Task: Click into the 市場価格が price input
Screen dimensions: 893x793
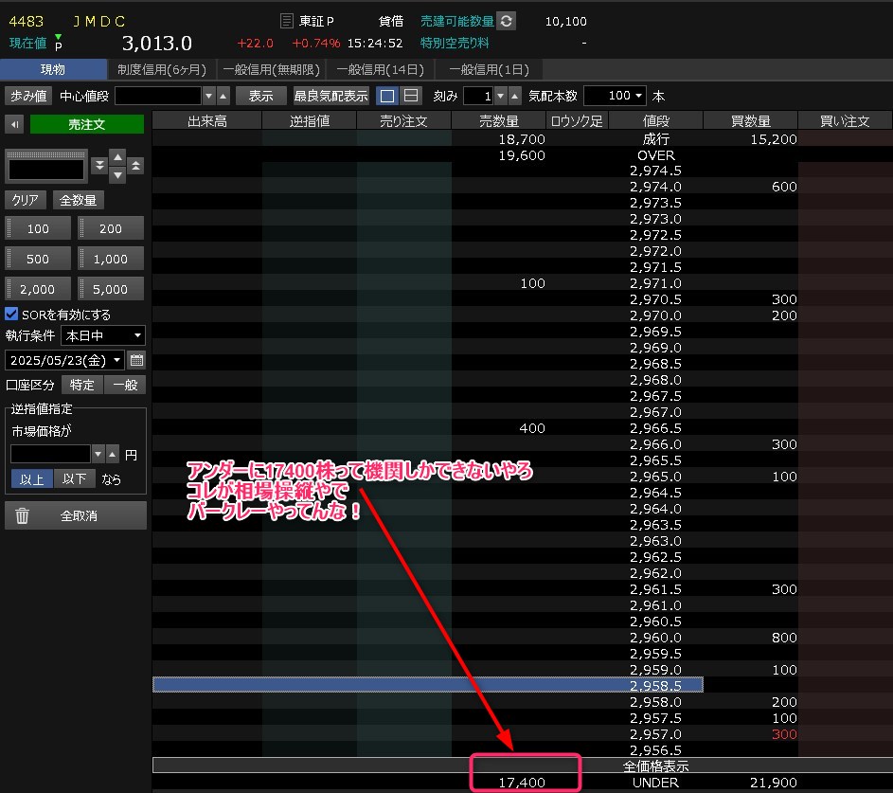Action: [51, 454]
